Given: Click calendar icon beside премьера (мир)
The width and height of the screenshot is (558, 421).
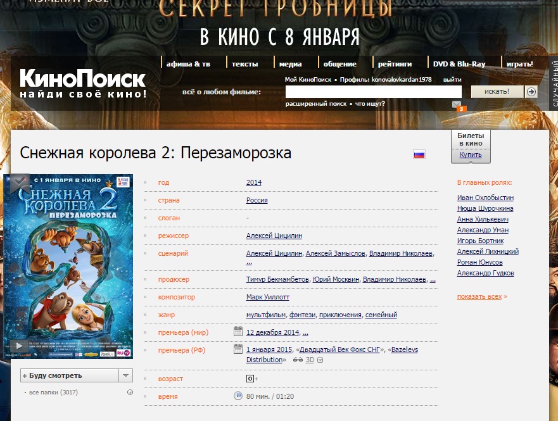Looking at the screenshot, I should pos(238,331).
